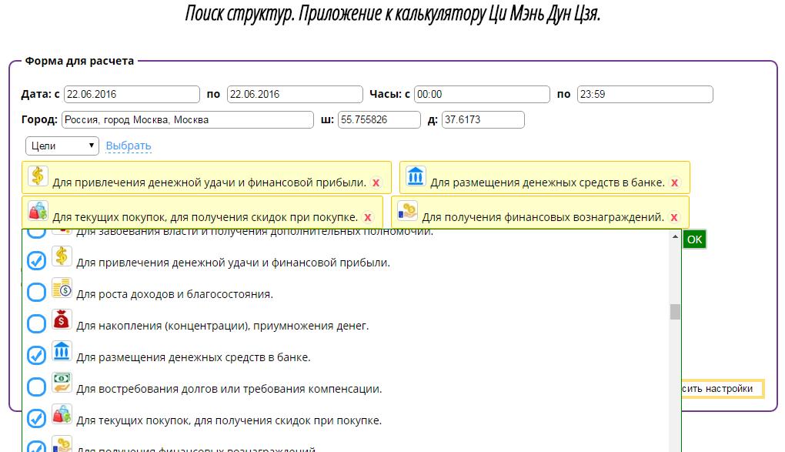
Task: Uncheck 'Для привлечения денежной удачи и финансовой прибыли'
Action: pyautogui.click(x=36, y=260)
